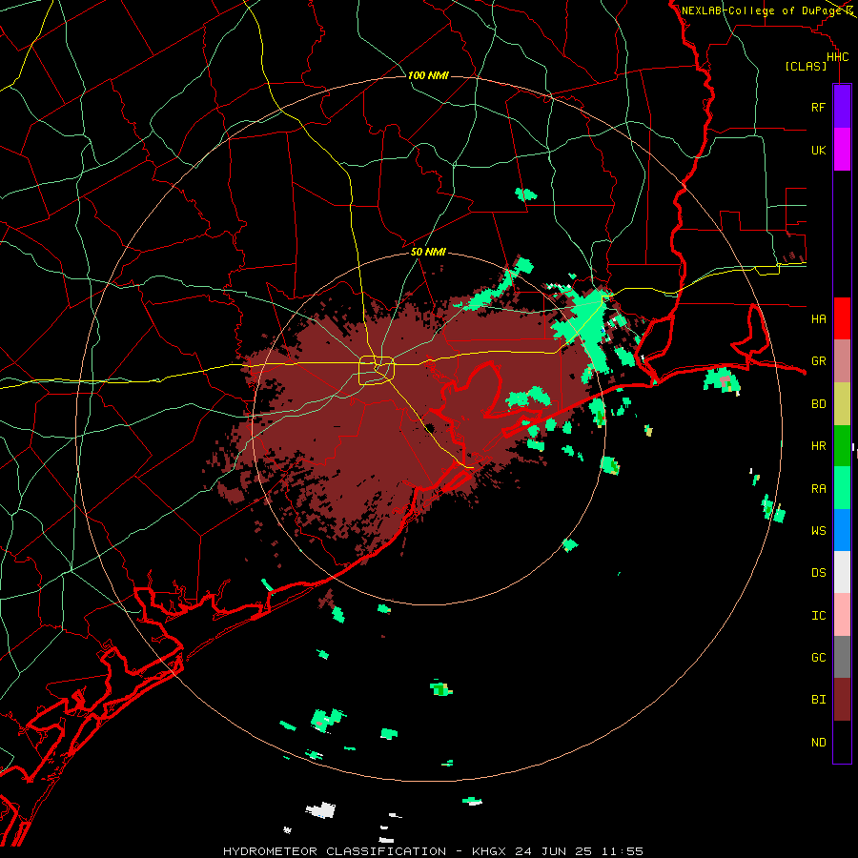Viewport: 858px width, 858px height.
Task: Click the ND legend label
Action: pyautogui.click(x=818, y=743)
